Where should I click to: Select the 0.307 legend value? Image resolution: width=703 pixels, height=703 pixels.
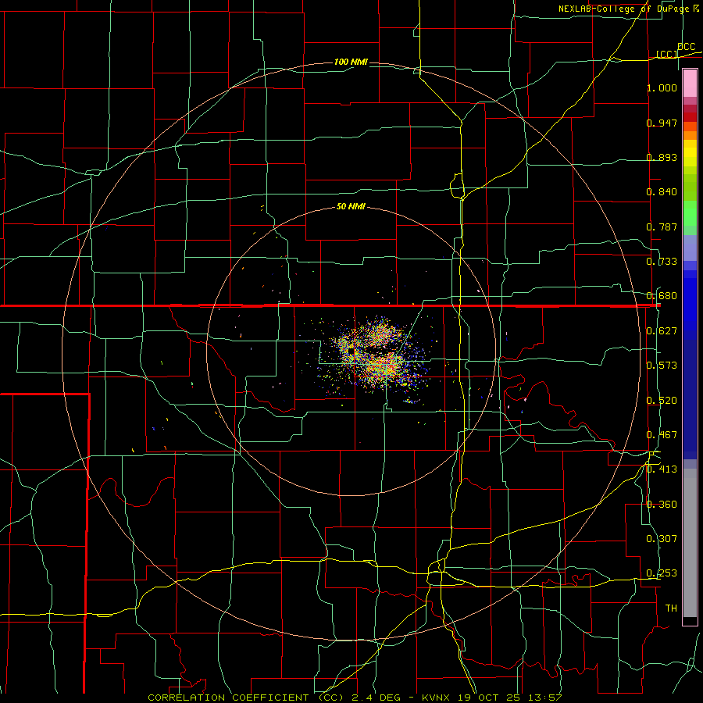point(662,538)
